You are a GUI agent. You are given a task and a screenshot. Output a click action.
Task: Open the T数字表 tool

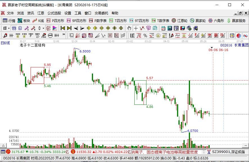[x=160, y=21]
